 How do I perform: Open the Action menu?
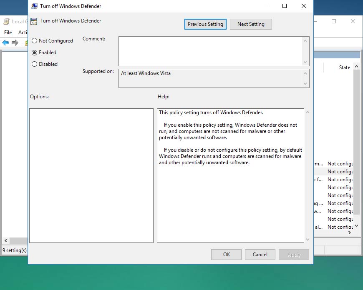[x=22, y=32]
